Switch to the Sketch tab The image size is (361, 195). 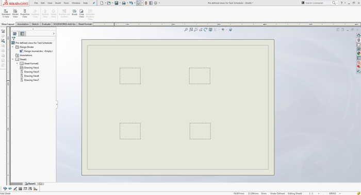(x=35, y=24)
